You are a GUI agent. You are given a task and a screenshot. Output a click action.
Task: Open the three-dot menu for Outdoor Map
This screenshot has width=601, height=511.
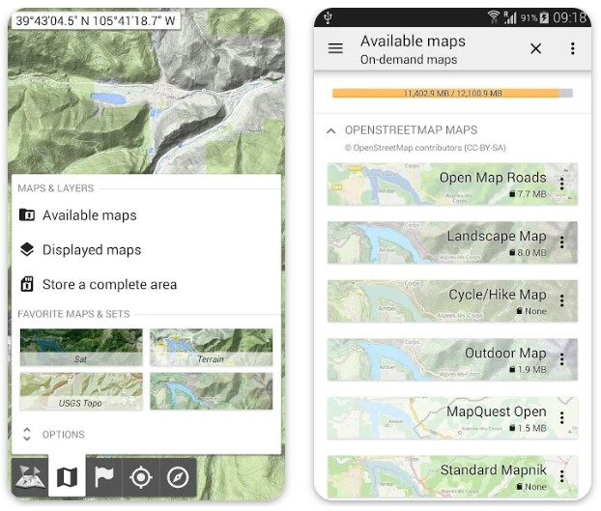pyautogui.click(x=562, y=359)
